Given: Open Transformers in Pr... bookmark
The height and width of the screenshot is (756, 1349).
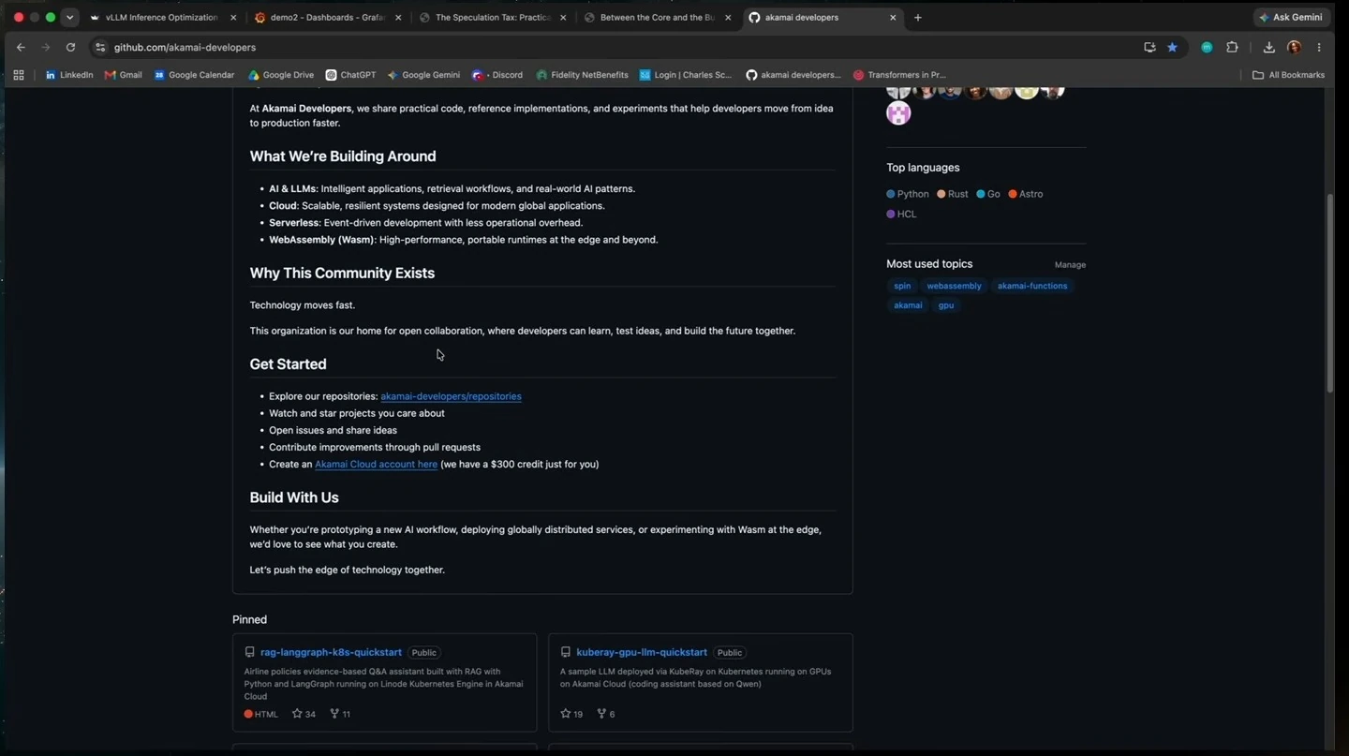Looking at the screenshot, I should tap(899, 75).
